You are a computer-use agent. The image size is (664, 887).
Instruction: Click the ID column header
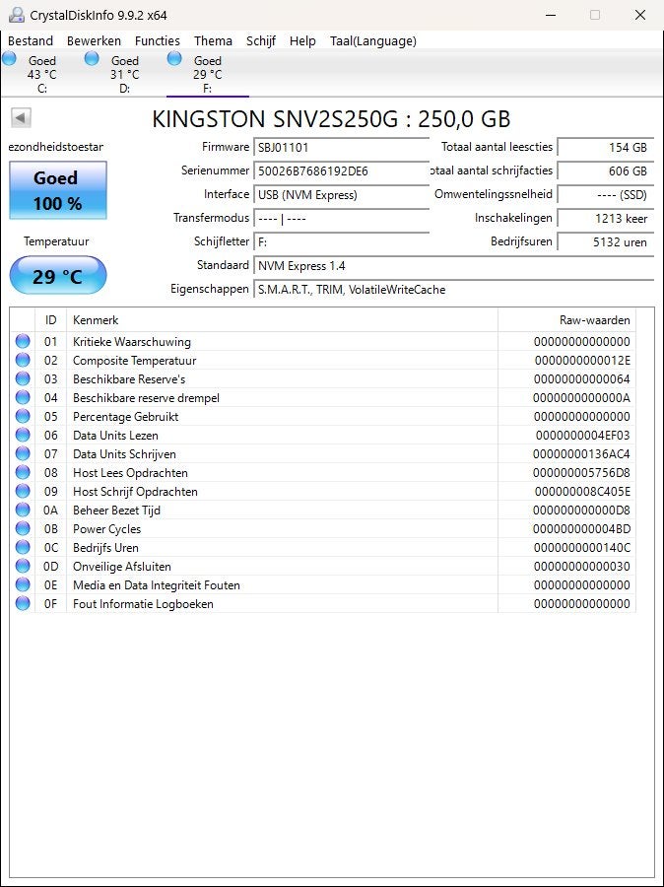pos(51,320)
